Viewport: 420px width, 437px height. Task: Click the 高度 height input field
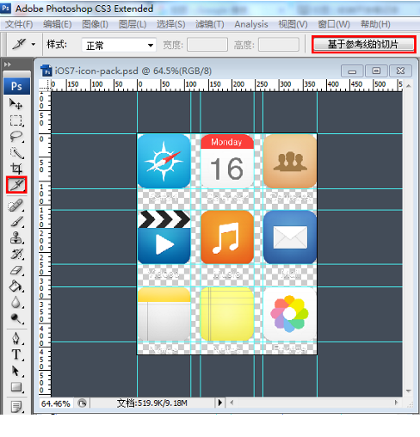tap(279, 45)
